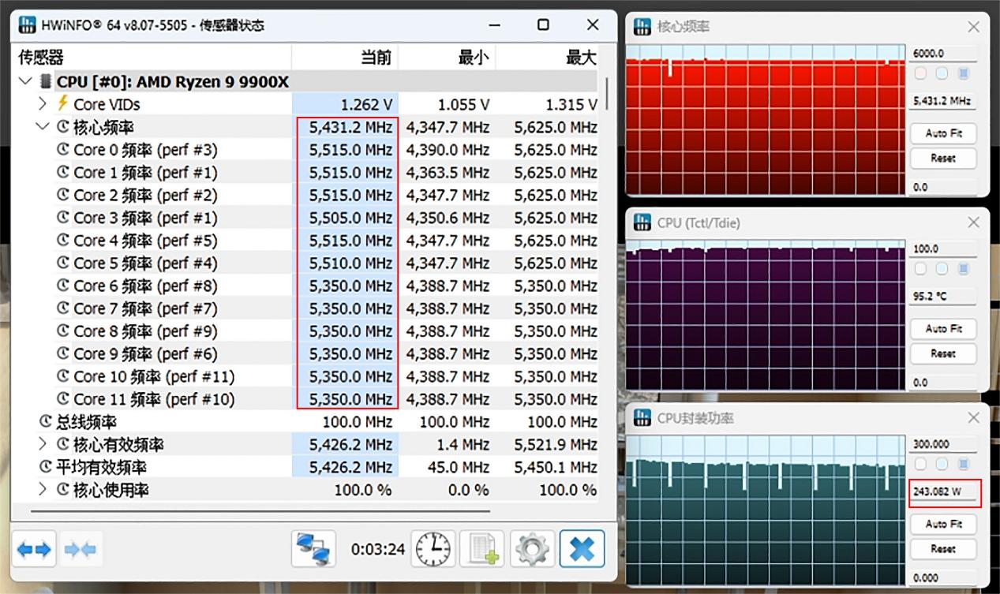The height and width of the screenshot is (594, 1000).
Task: Click the expand layout blue arrows icon
Action: (35, 549)
